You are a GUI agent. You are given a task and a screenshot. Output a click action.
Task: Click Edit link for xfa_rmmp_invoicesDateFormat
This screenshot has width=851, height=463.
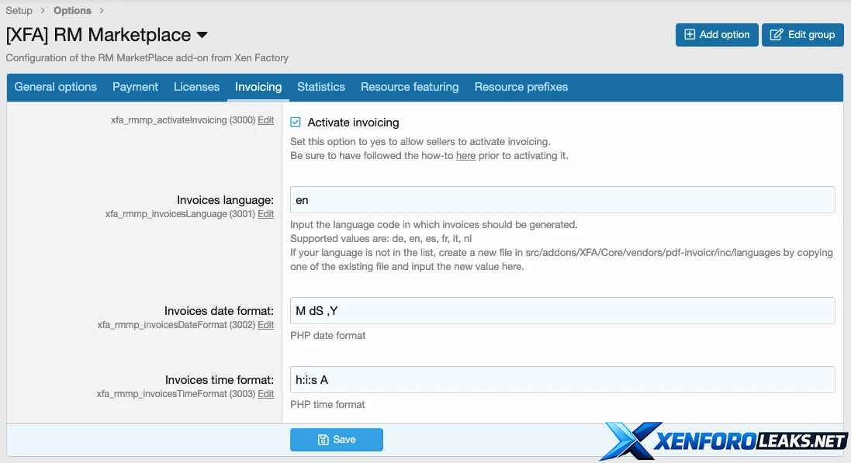pos(266,325)
